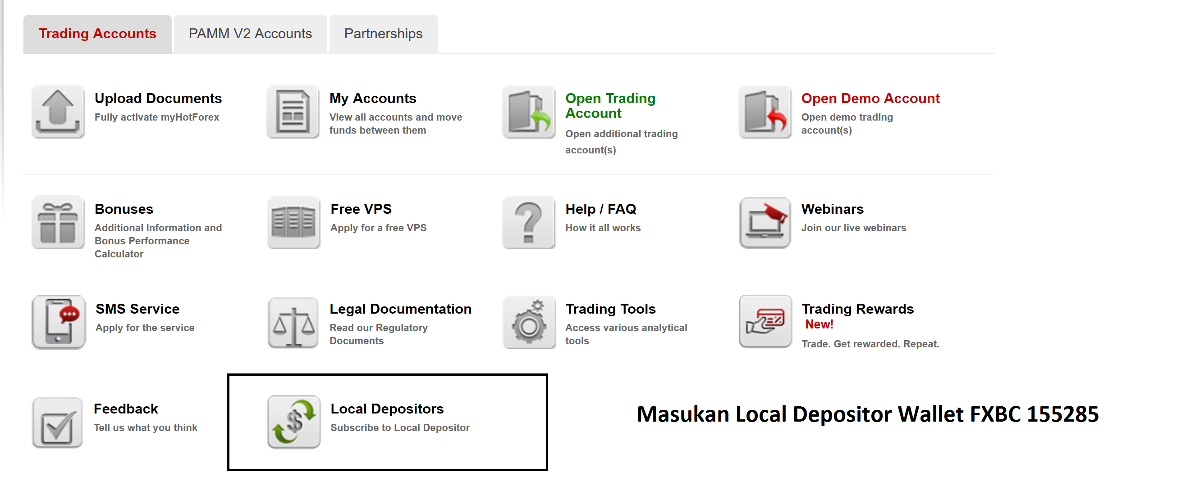Open the Help / FAQ question mark icon

[529, 223]
